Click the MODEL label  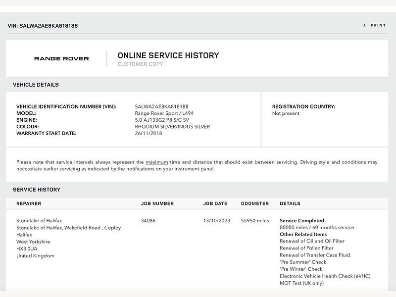click(26, 113)
